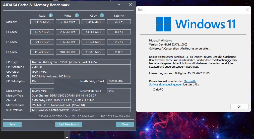Click the Read column header text
254x139 pixels.
click(42, 16)
